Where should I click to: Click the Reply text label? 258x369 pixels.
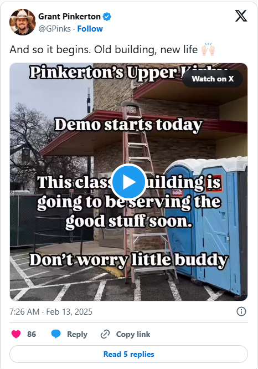[x=77, y=334]
